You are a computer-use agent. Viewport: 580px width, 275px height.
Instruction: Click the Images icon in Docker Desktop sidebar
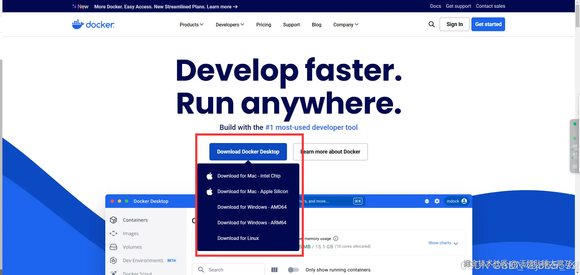(113, 233)
